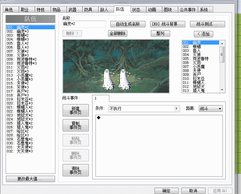This screenshot has height=194, width=241.
Task: Open the 距离 dropdown showing 战斗
Action: click(211, 108)
